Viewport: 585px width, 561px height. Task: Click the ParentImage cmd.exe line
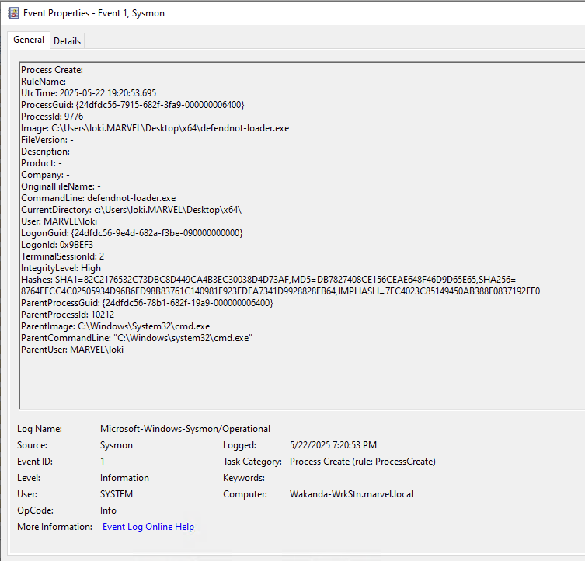(115, 326)
